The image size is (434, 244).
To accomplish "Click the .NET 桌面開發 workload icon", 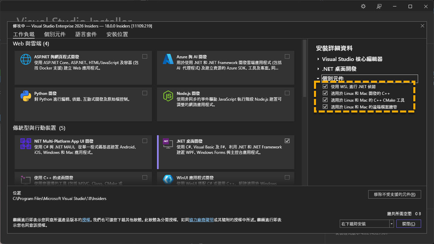I will pyautogui.click(x=166, y=142).
